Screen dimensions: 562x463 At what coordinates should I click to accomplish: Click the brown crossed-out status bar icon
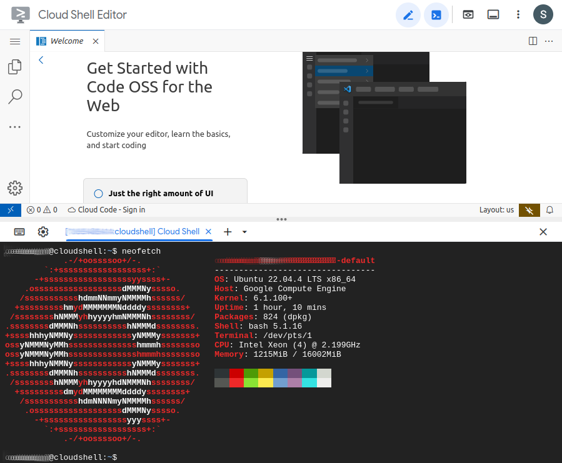[x=529, y=210]
